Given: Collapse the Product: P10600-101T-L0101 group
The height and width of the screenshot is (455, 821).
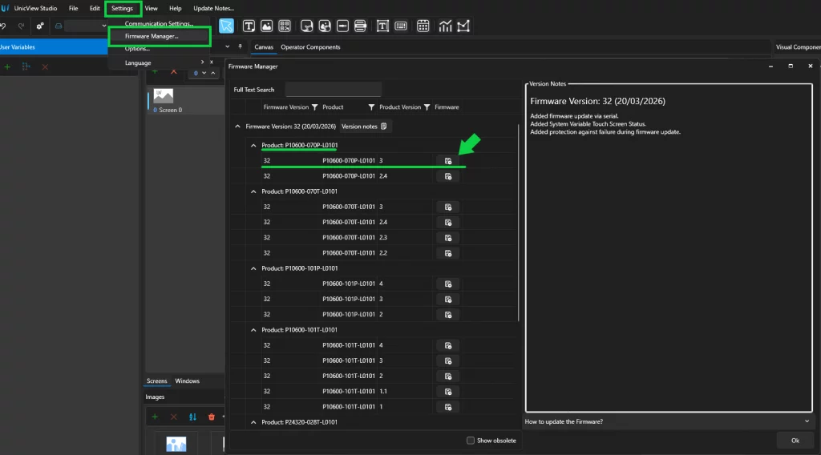Looking at the screenshot, I should pyautogui.click(x=253, y=330).
